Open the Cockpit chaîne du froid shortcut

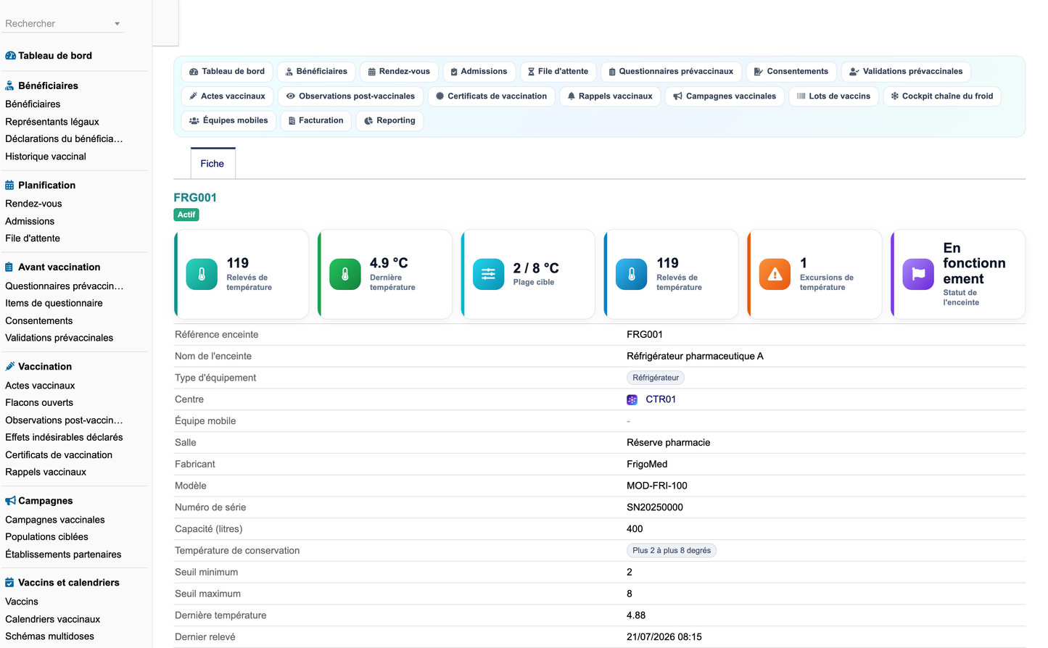942,96
